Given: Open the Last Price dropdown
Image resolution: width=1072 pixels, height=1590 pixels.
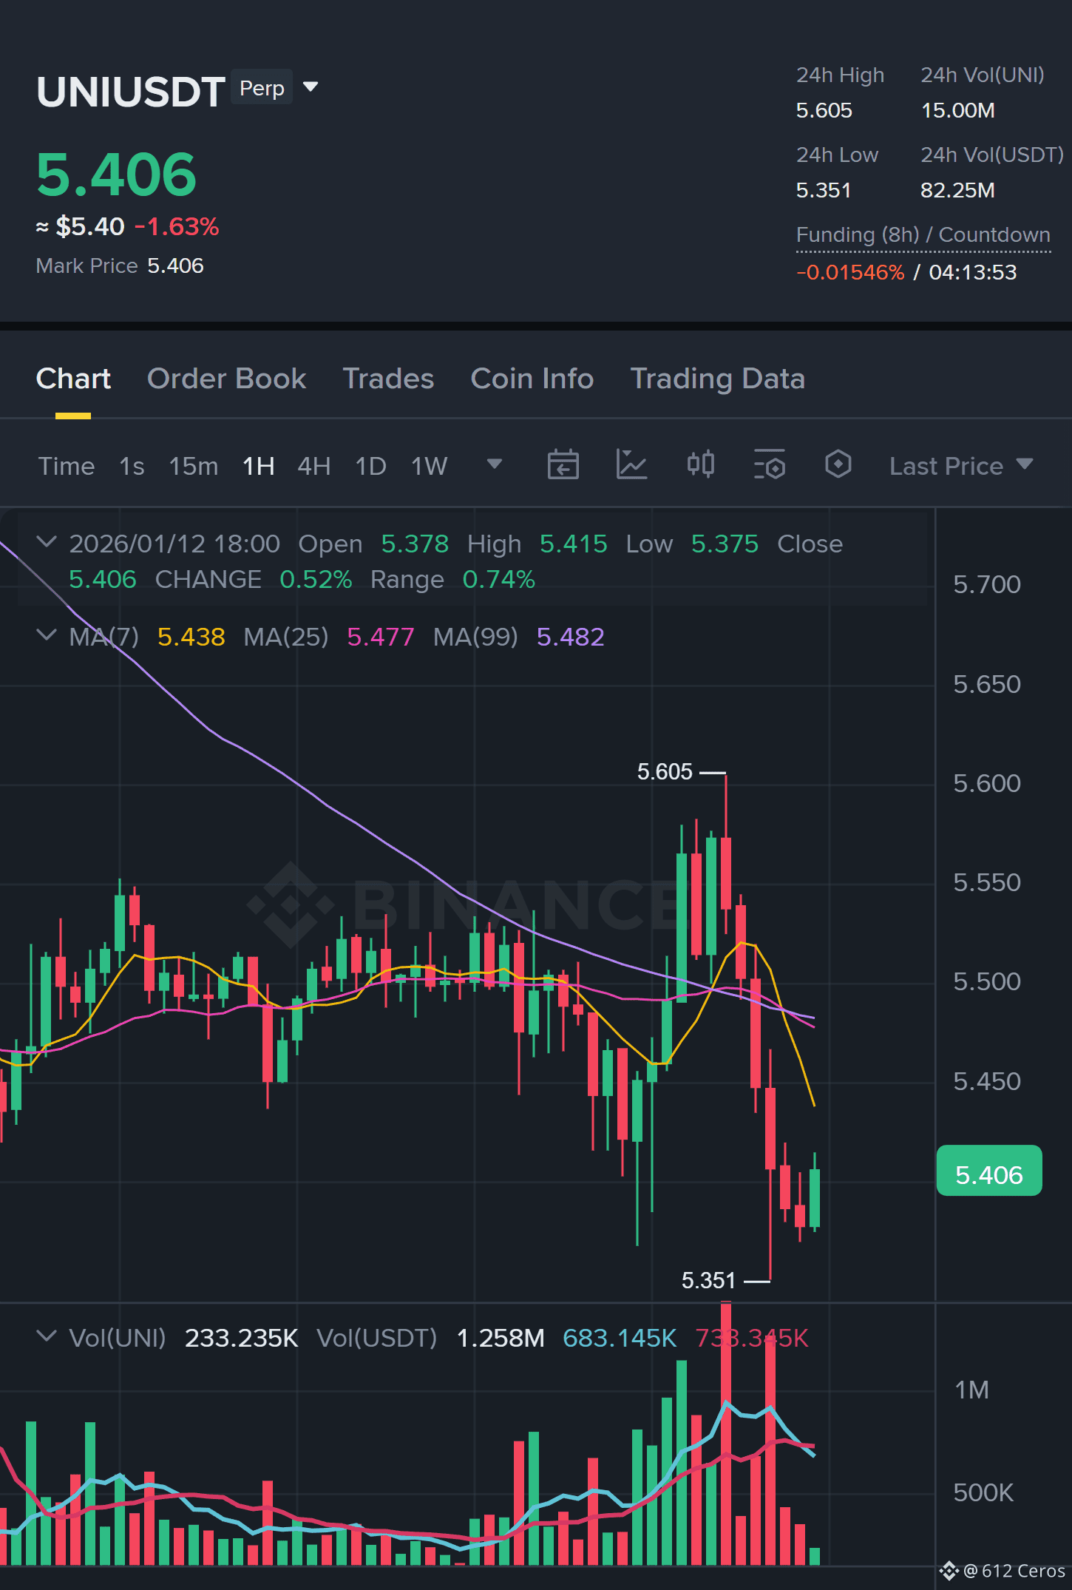Looking at the screenshot, I should click(960, 466).
